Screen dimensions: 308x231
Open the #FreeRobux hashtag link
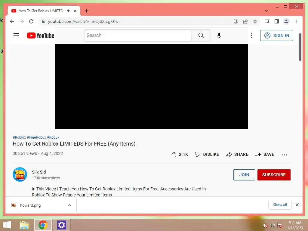36,137
